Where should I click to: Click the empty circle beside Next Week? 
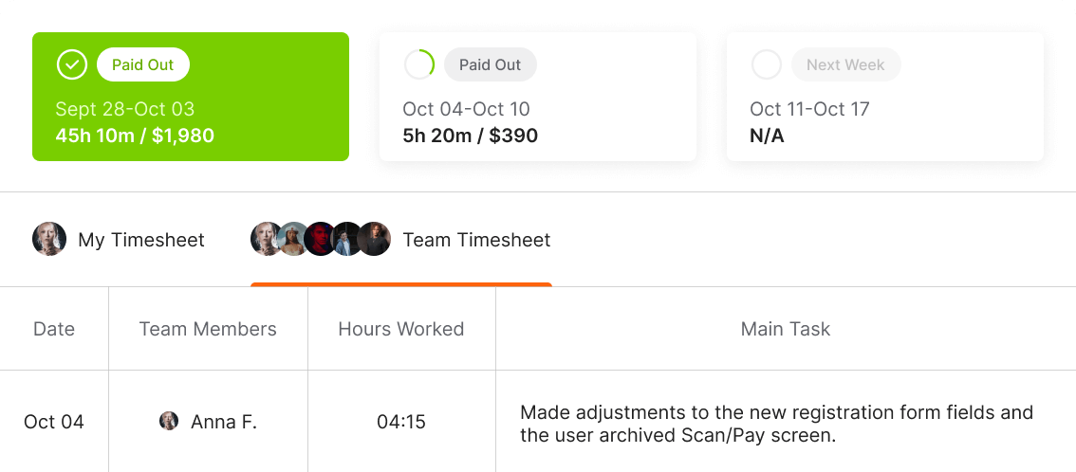pos(767,65)
